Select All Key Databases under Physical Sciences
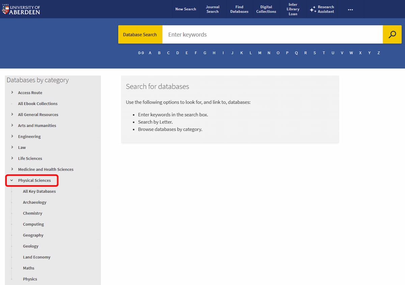Screen dimensions: 405x285 point(39,191)
